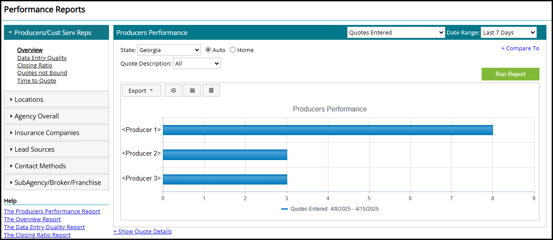Expand the Locations section
This screenshot has width=553, height=240.
coord(56,99)
